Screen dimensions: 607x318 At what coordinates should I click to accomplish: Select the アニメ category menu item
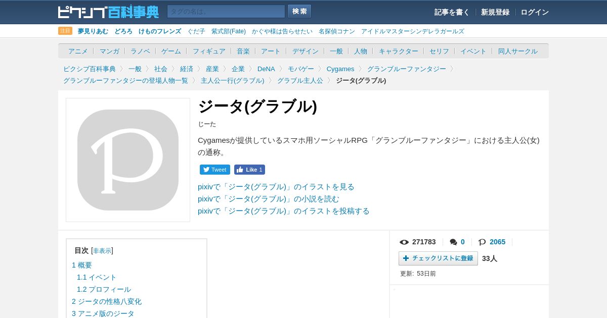pyautogui.click(x=78, y=51)
